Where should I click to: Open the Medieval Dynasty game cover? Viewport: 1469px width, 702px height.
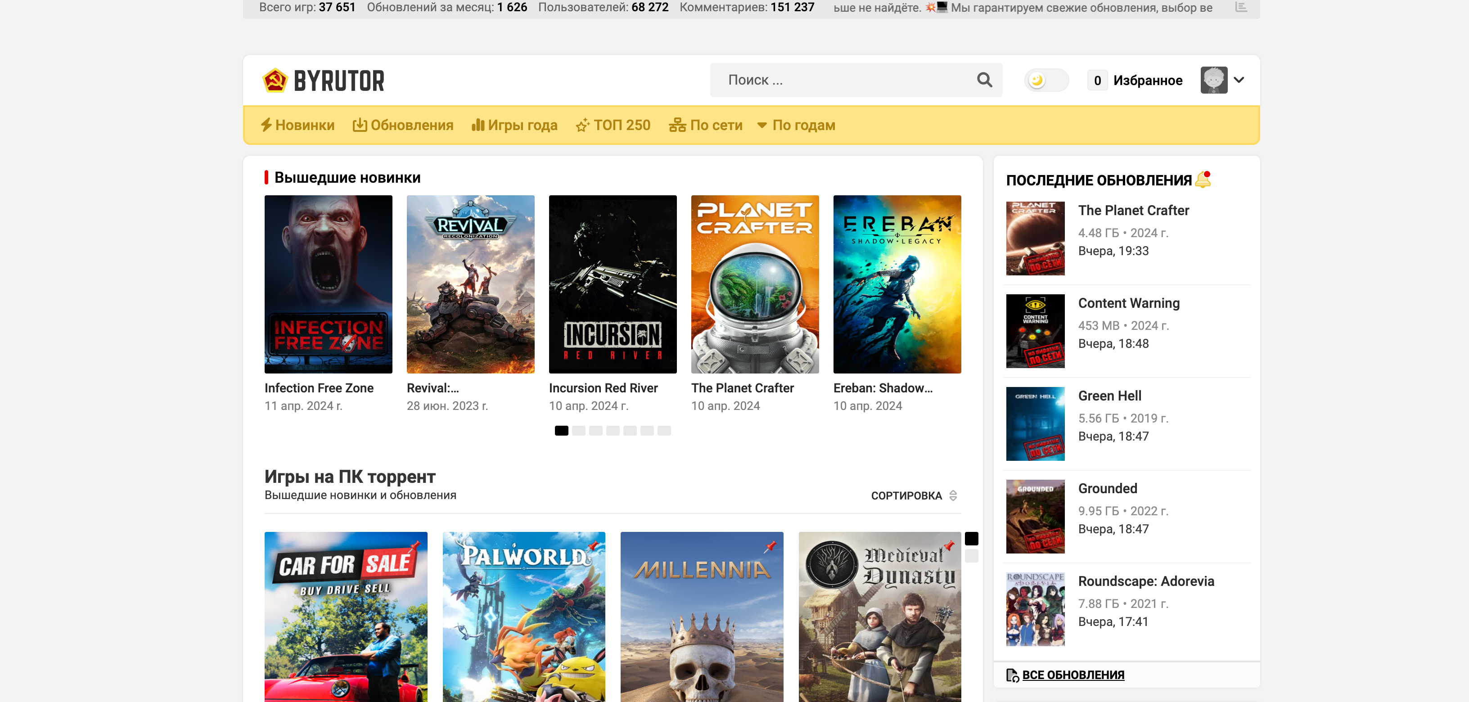(879, 617)
